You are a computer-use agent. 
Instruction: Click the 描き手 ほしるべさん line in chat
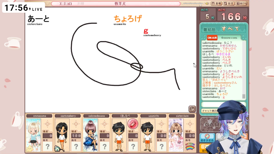click(x=216, y=85)
